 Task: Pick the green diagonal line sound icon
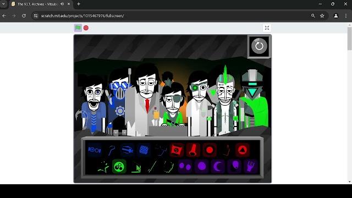(x=152, y=167)
